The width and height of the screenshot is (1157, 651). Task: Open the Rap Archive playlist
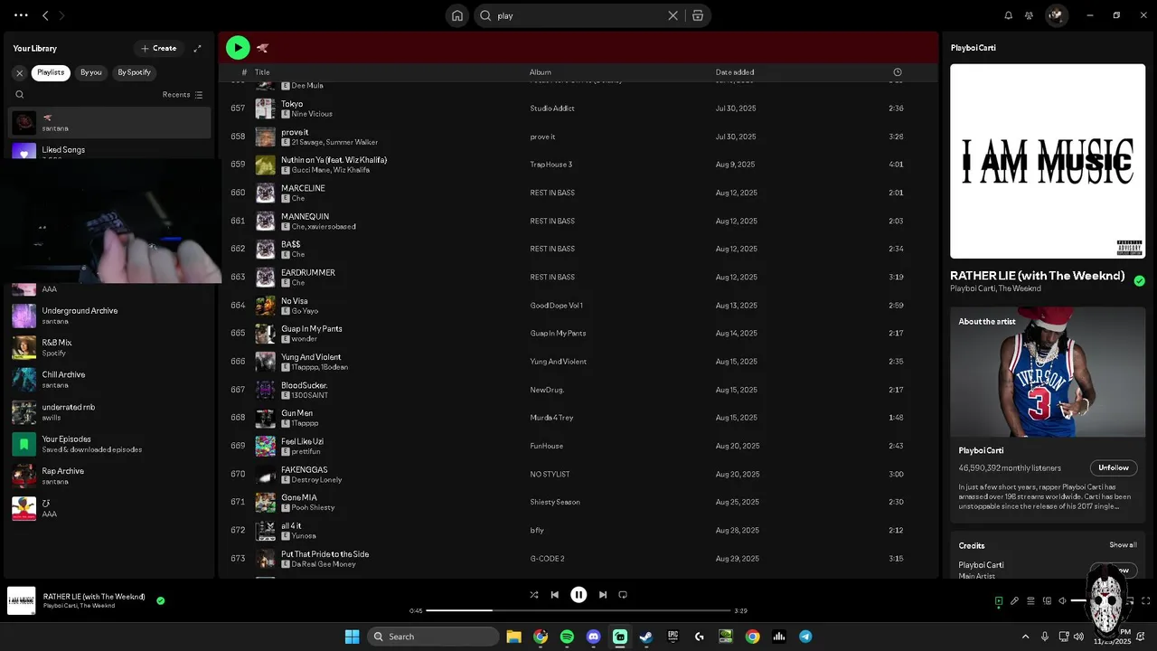click(x=109, y=476)
